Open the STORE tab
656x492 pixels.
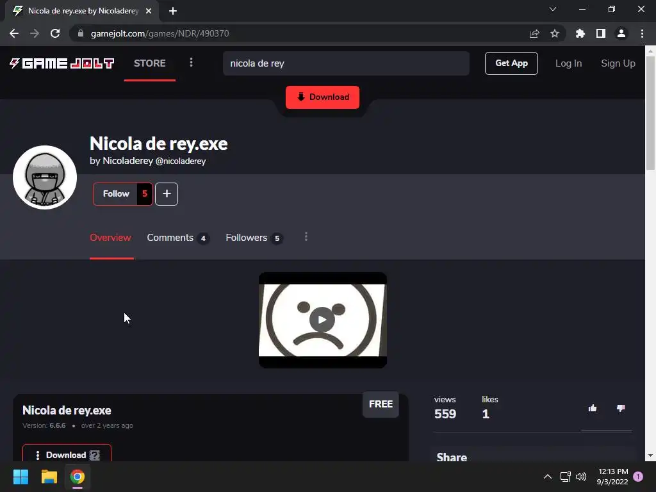tap(150, 63)
